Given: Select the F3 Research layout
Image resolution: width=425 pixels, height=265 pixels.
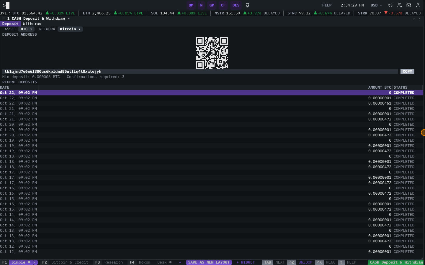Looking at the screenshot, I should (109, 262).
